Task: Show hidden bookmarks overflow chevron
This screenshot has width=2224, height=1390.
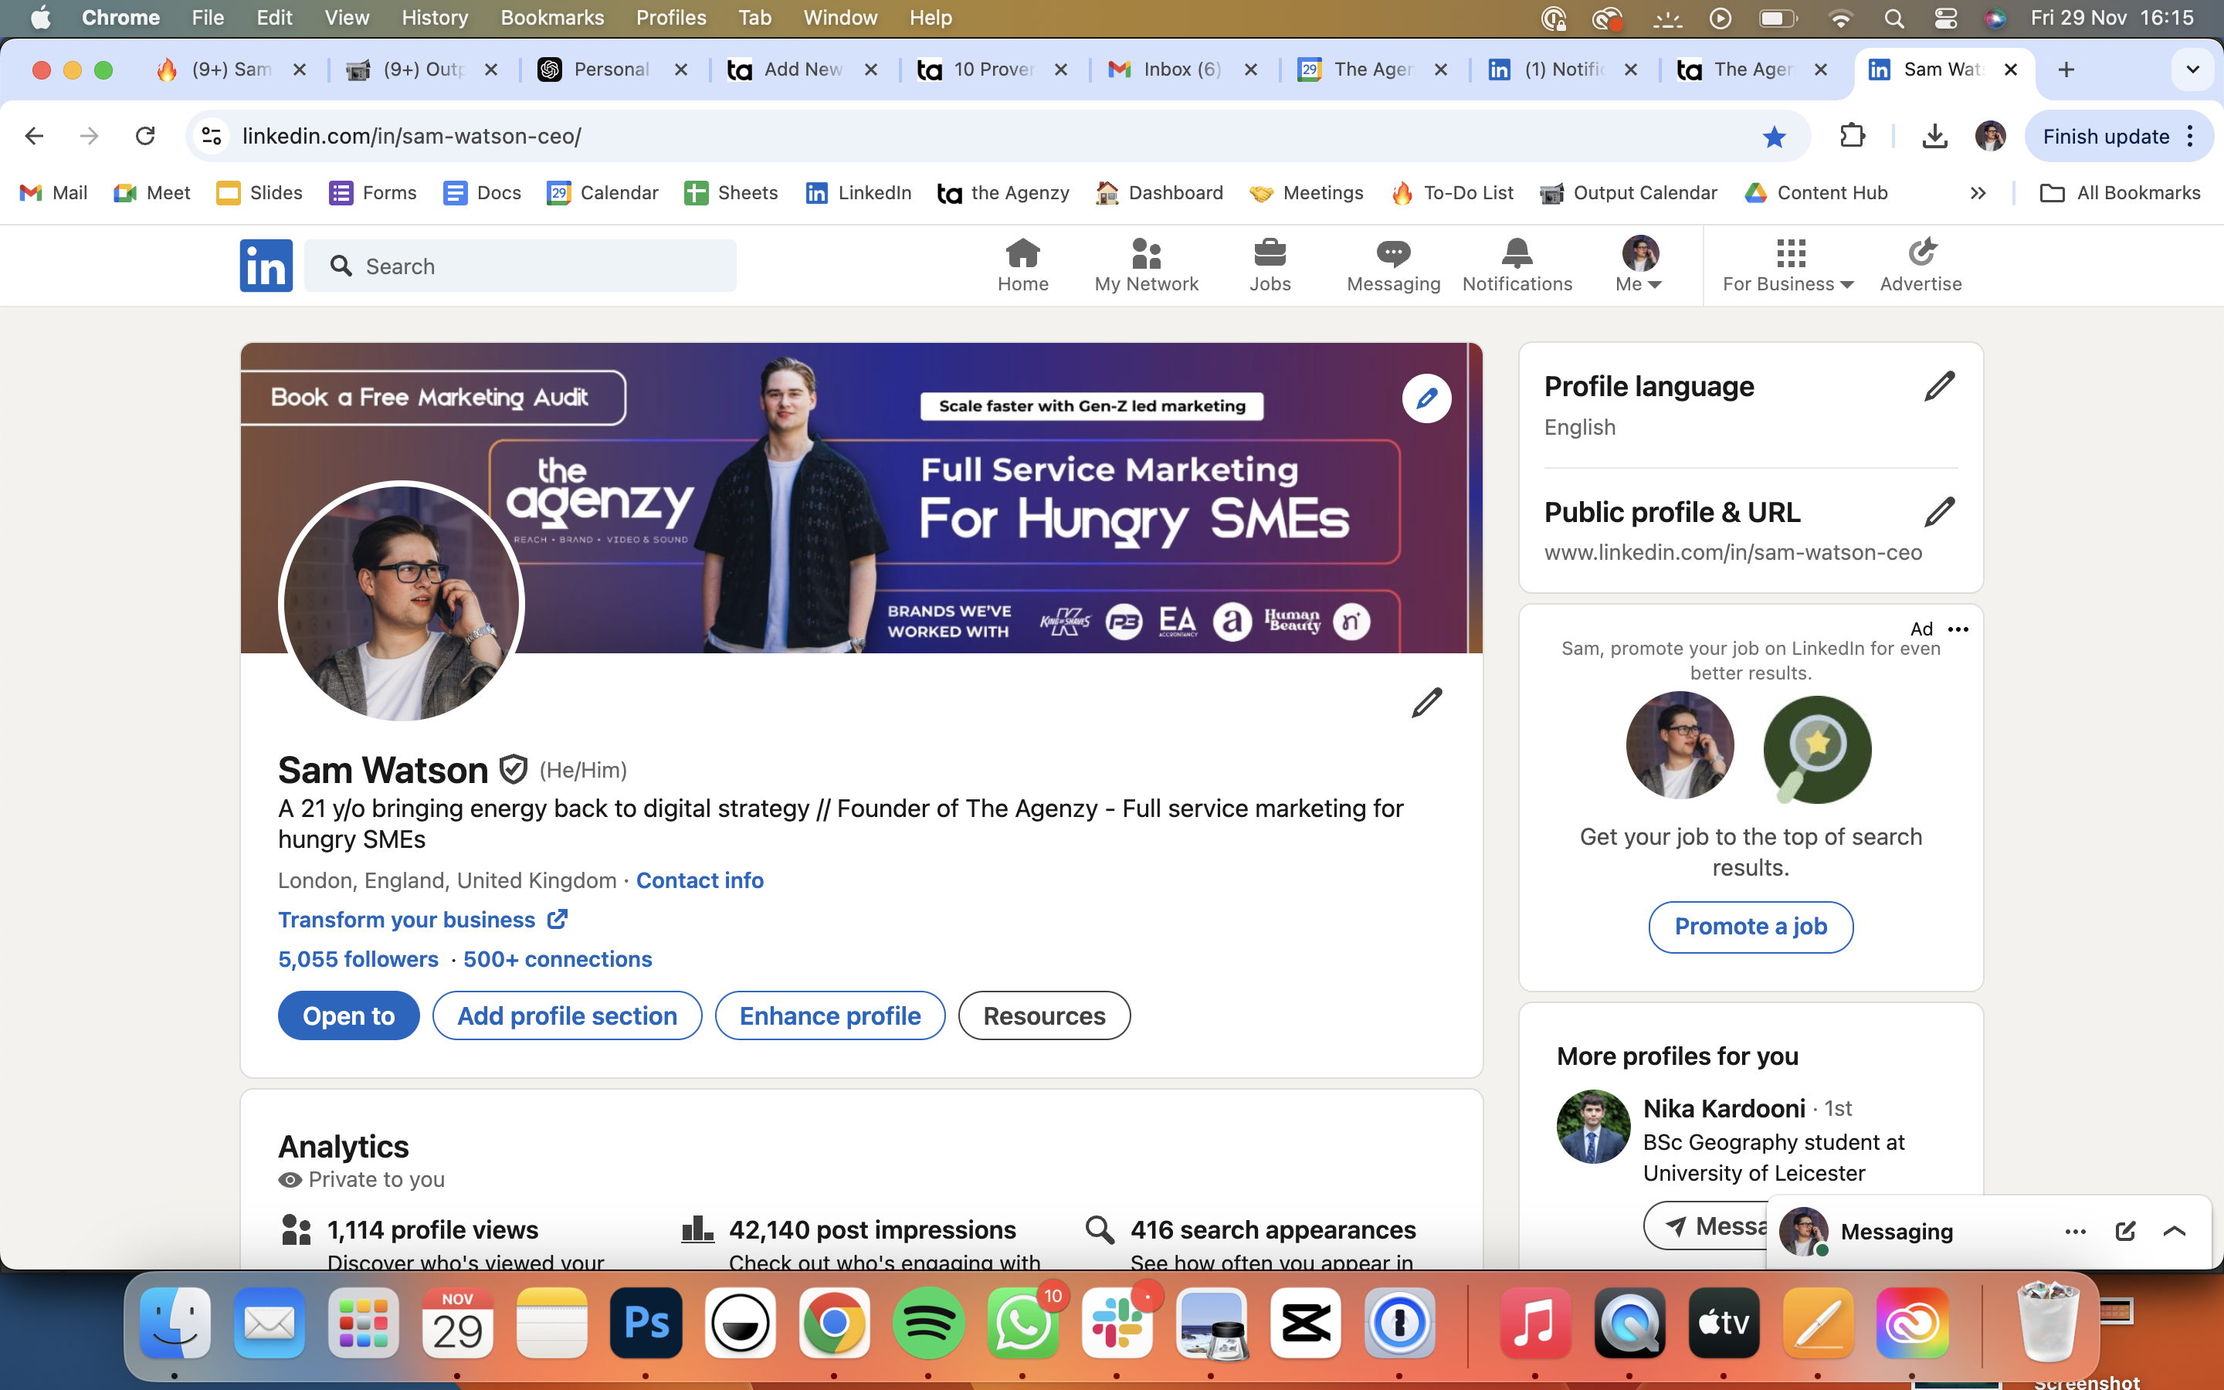Action: click(1978, 193)
